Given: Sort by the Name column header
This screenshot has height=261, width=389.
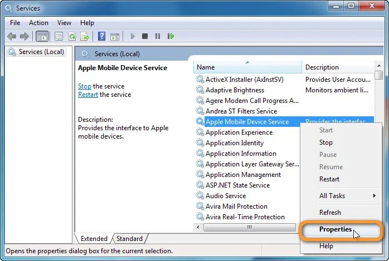Looking at the screenshot, I should [247, 67].
